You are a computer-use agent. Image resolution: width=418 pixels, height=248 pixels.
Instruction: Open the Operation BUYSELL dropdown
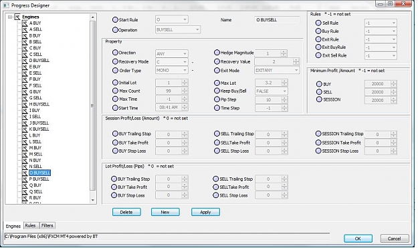point(178,30)
